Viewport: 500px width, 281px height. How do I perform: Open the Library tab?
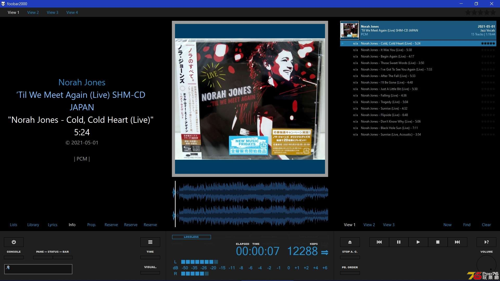[x=33, y=225]
